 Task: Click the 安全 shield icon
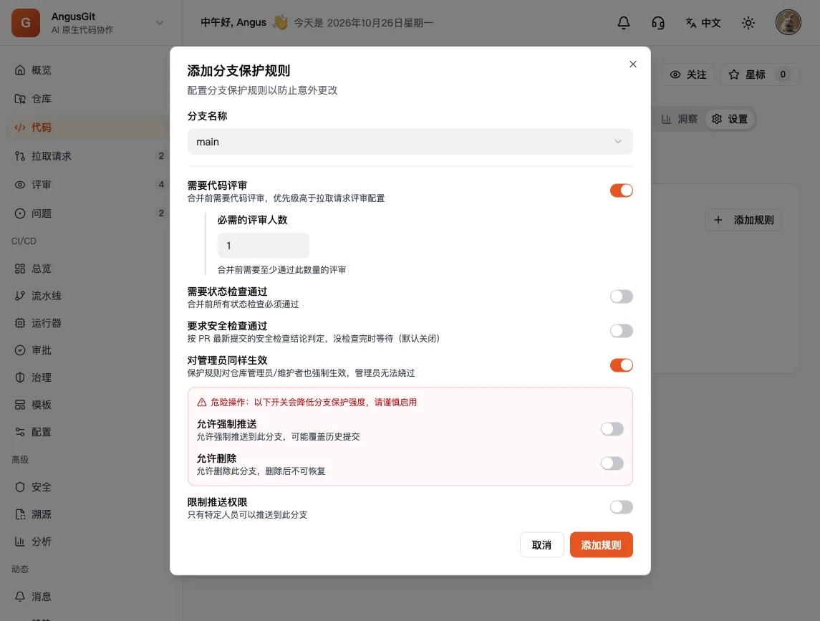pyautogui.click(x=20, y=487)
